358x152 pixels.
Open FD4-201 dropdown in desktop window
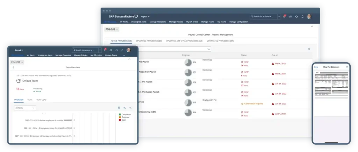pyautogui.click(x=112, y=29)
